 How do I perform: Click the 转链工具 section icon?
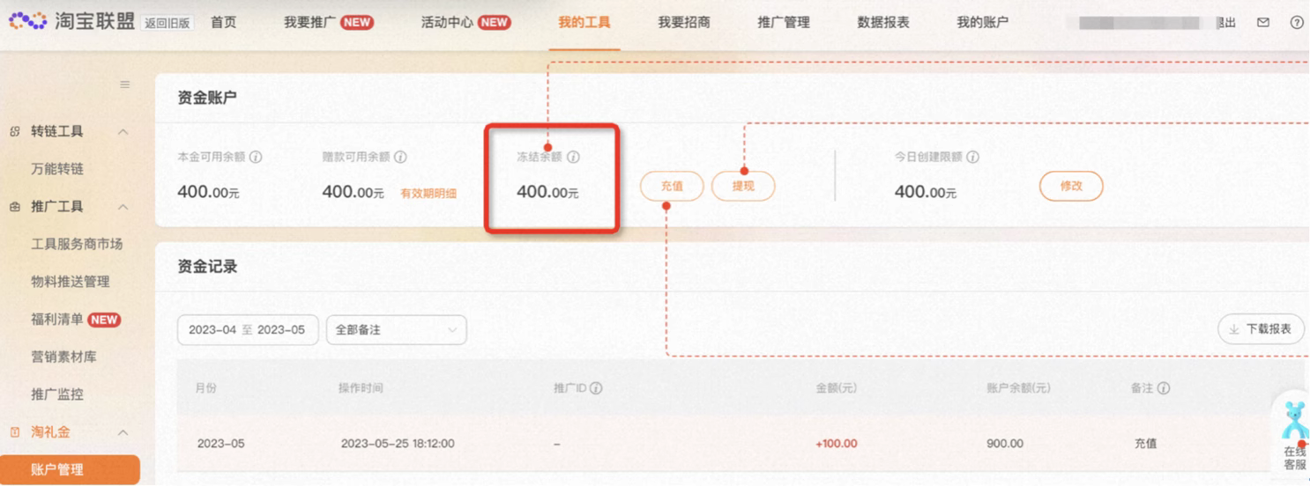tap(15, 131)
